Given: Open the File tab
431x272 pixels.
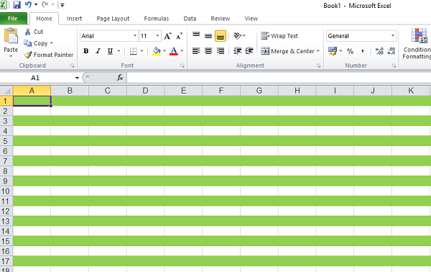Looking at the screenshot, I should [13, 19].
